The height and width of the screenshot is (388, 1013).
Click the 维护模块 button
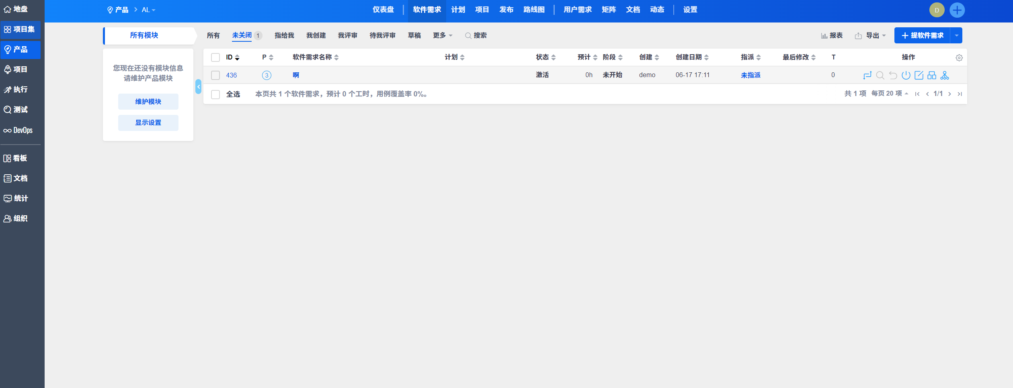(148, 102)
